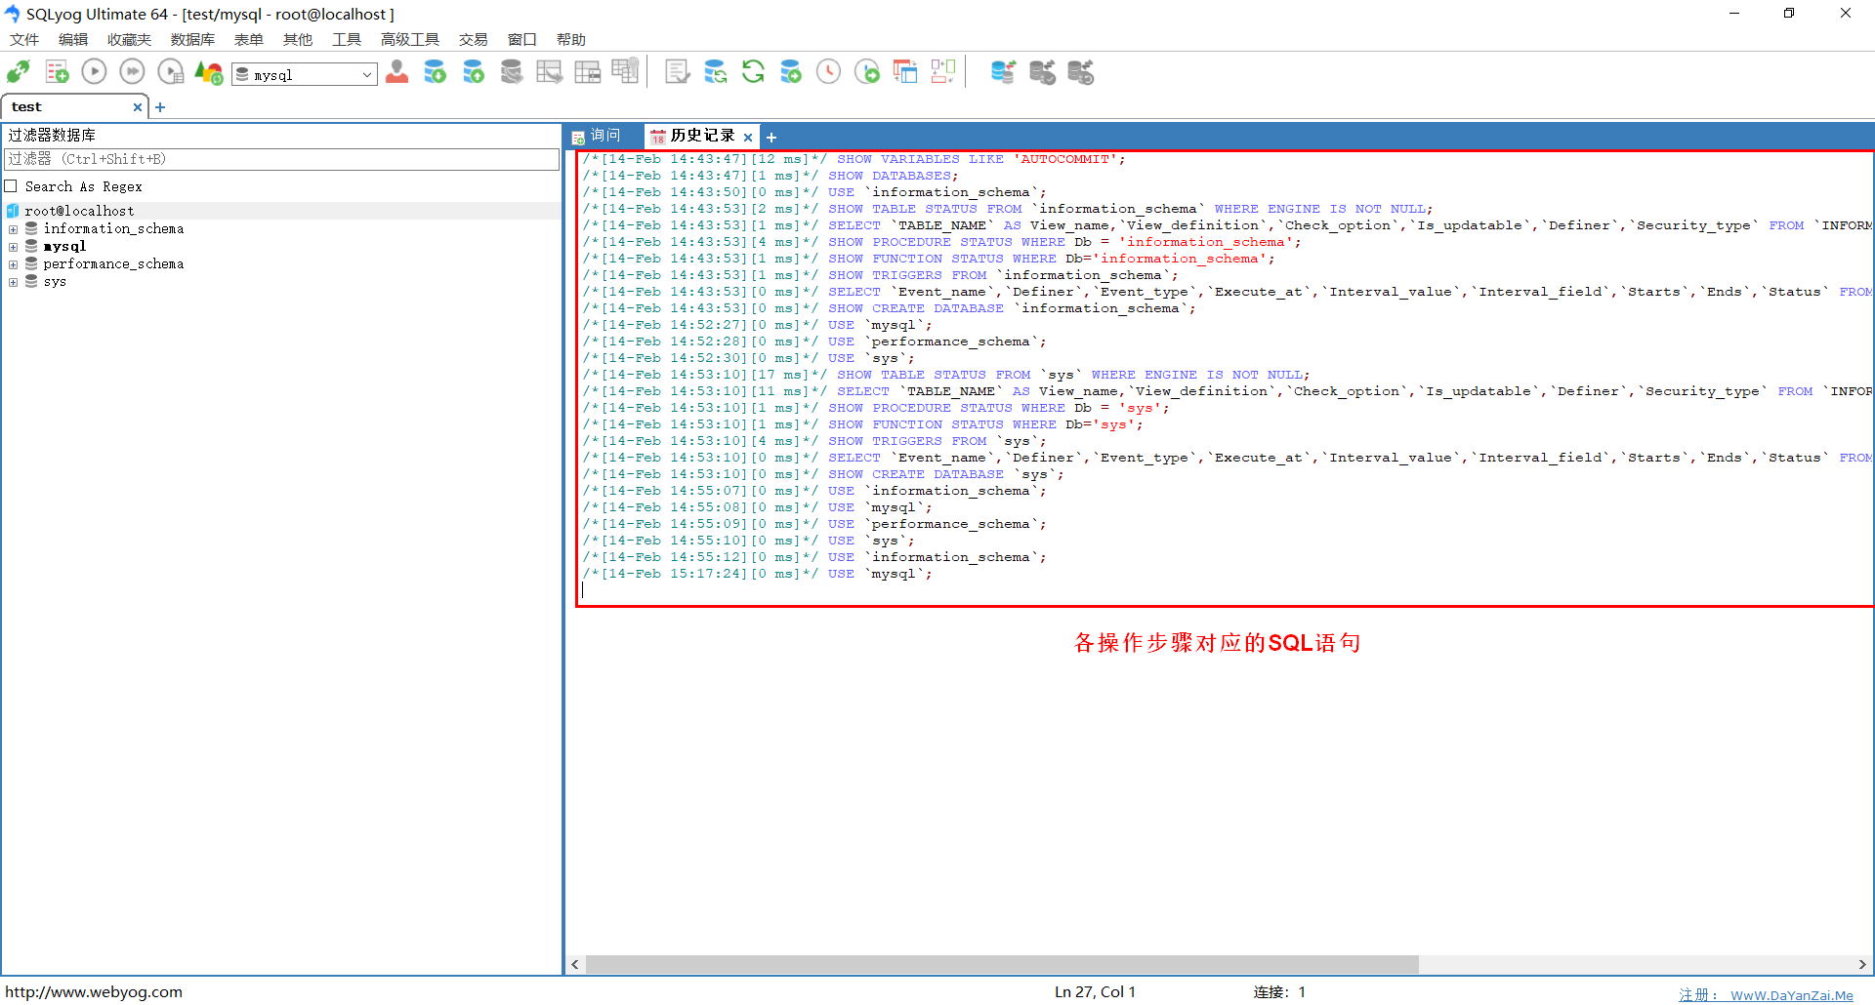1875x1005 pixels.
Task: Click the schema synchronization tool icon
Action: coord(715,72)
